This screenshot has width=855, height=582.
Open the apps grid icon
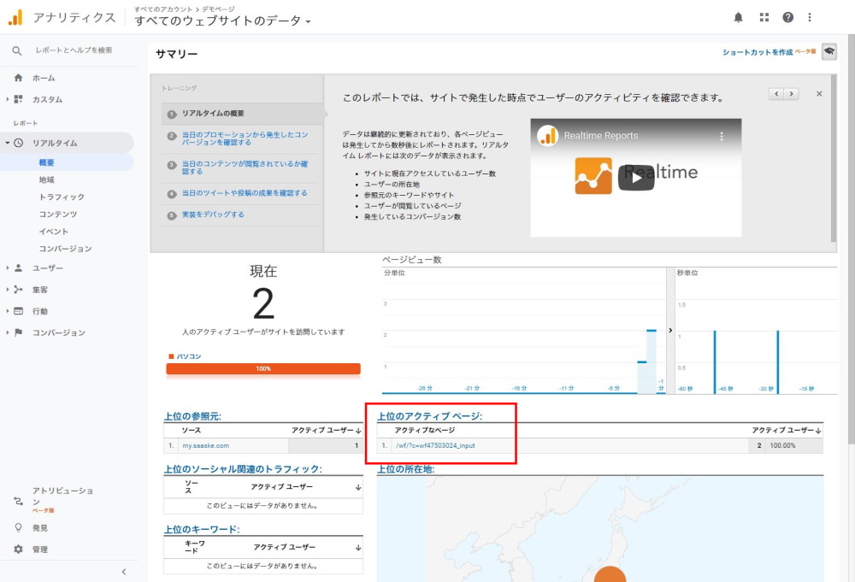coord(764,17)
